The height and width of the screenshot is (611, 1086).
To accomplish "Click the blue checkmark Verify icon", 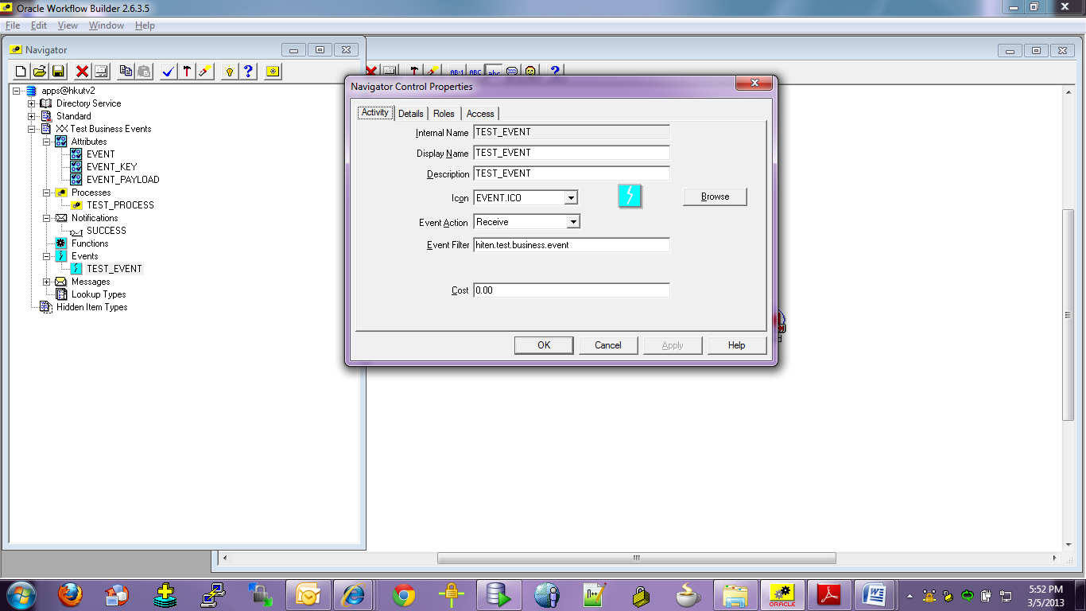I will point(168,72).
